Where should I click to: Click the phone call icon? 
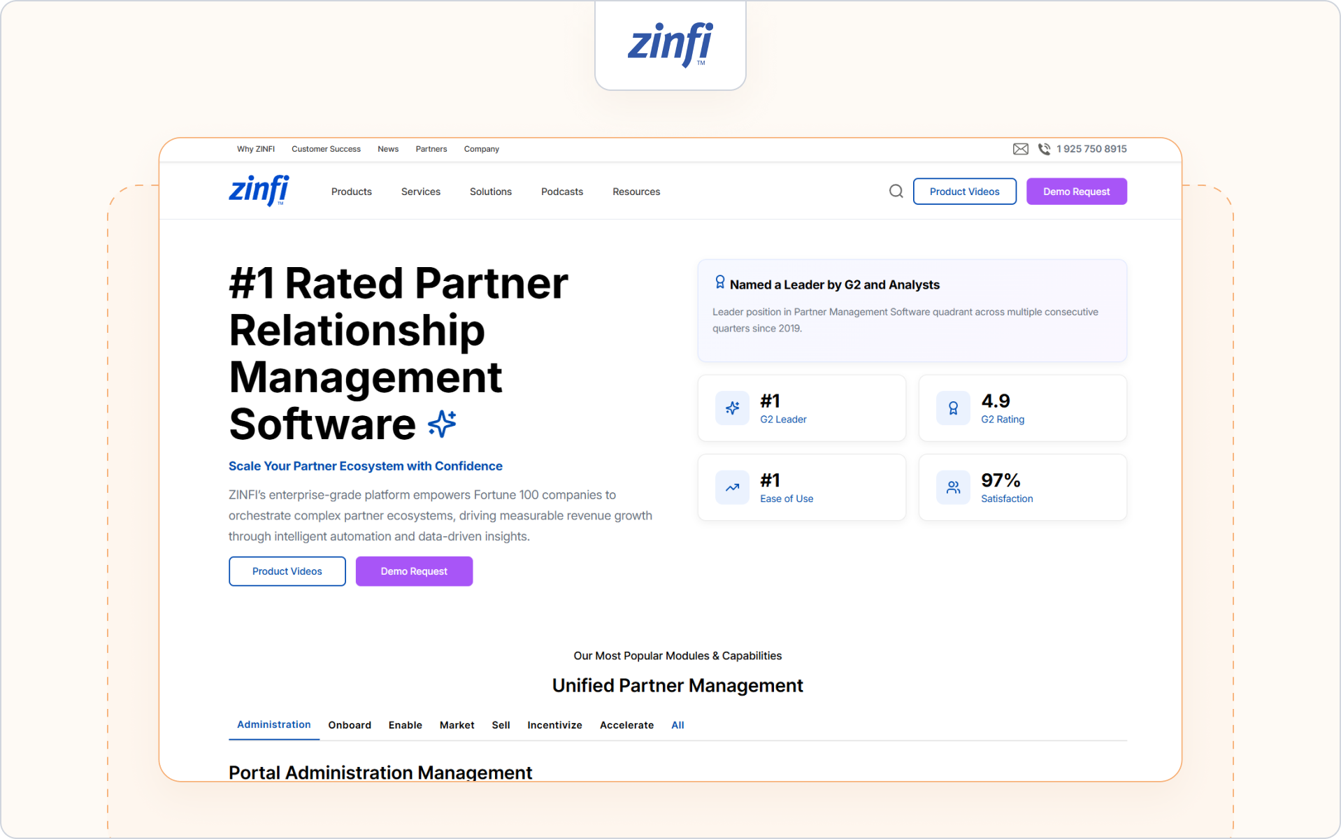coord(1044,149)
